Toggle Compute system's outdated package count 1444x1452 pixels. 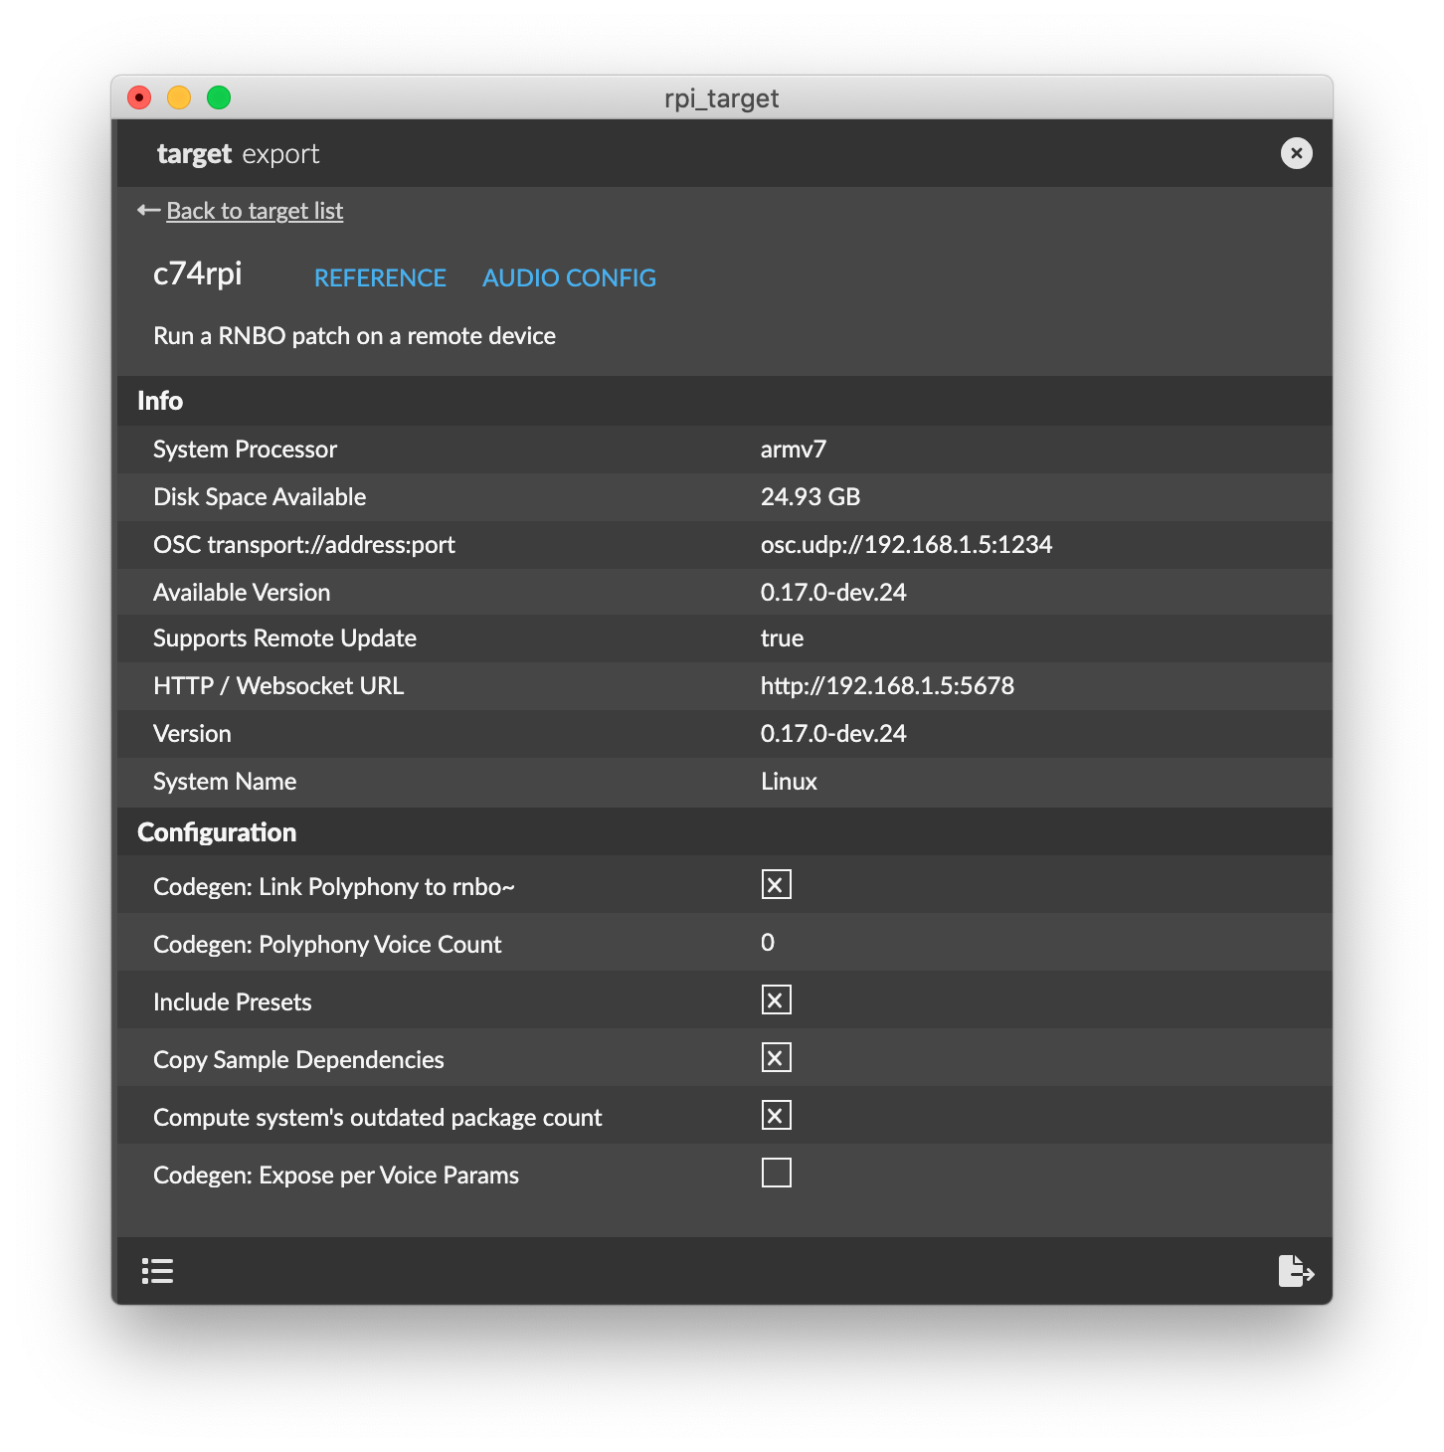(776, 1114)
